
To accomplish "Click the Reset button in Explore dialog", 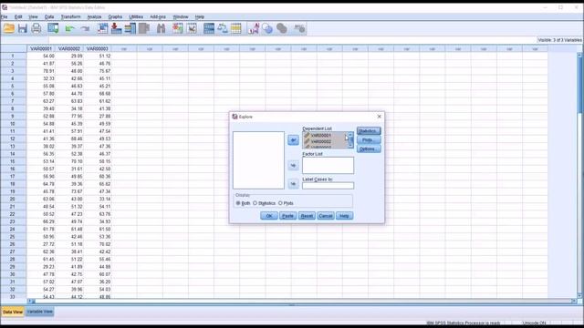I will click(x=307, y=216).
